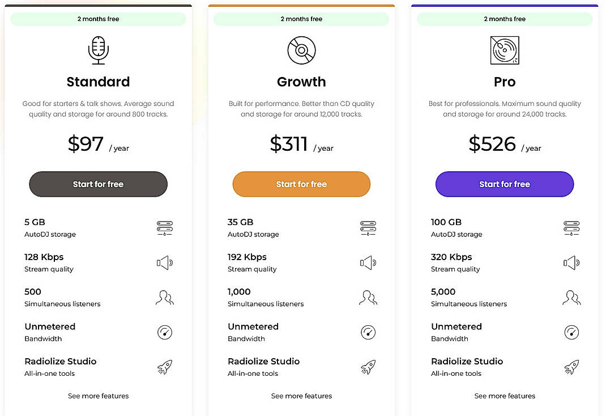Click the listeners icon next to 1,000 on Growth
Image resolution: width=606 pixels, height=416 pixels.
(x=368, y=298)
